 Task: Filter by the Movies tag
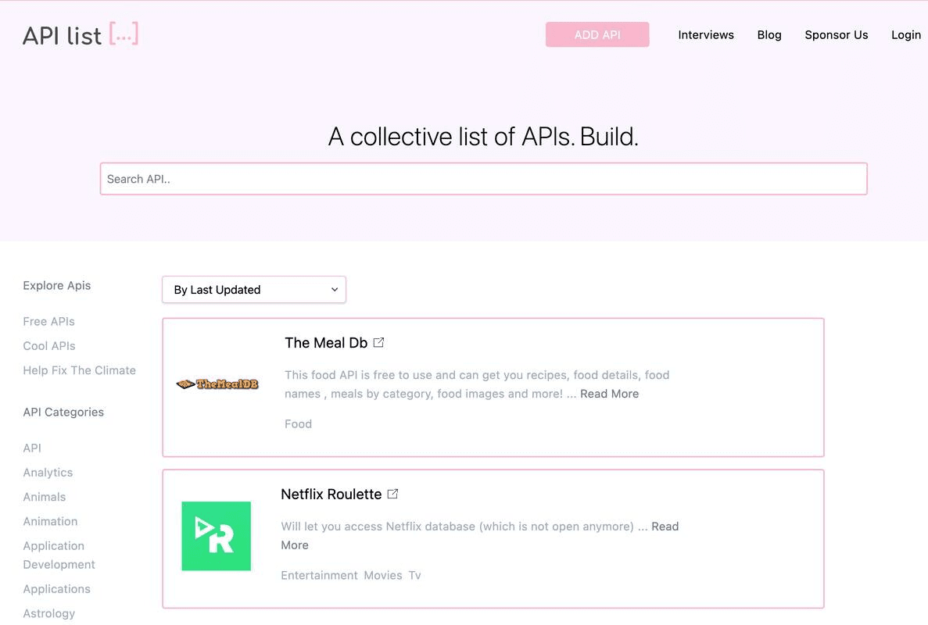[383, 576]
